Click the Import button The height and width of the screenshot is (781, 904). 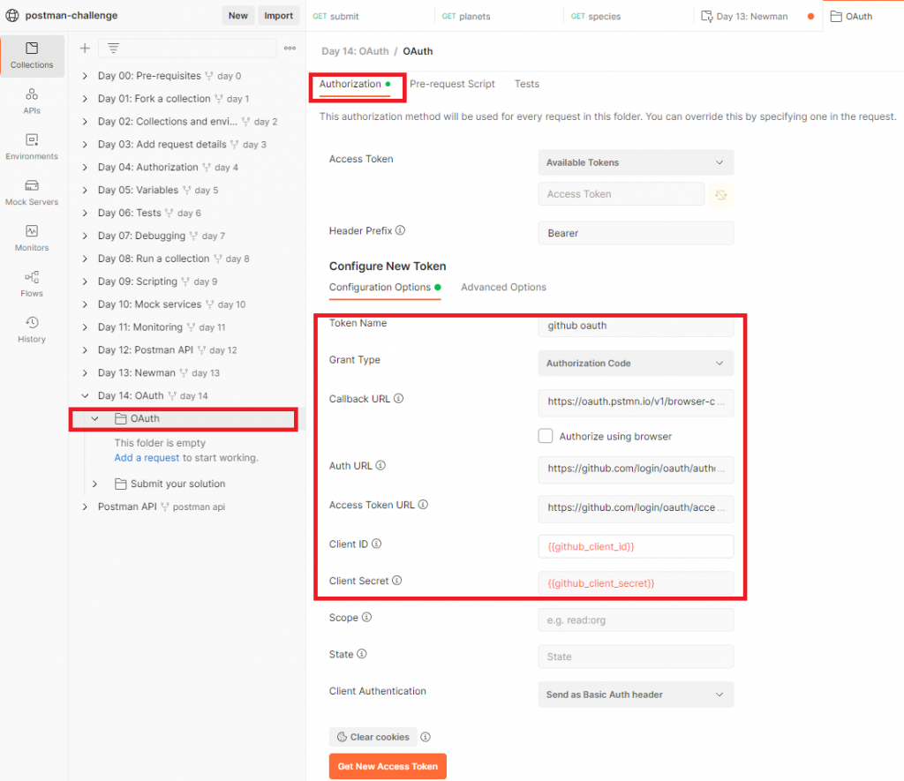pos(278,16)
